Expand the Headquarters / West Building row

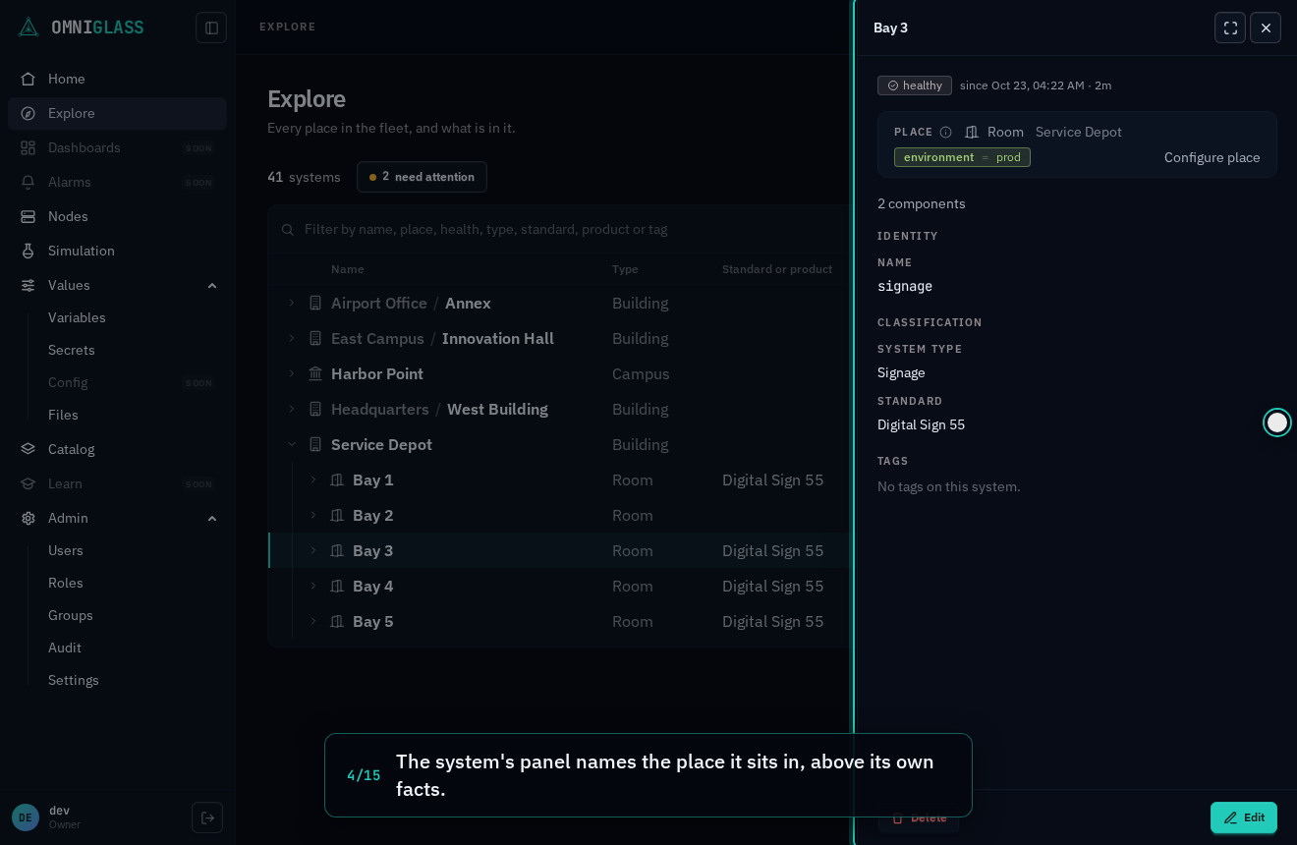click(291, 409)
